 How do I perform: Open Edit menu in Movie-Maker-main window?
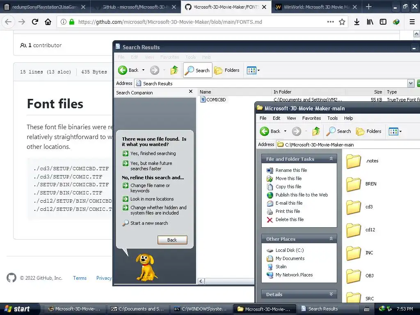(x=276, y=118)
